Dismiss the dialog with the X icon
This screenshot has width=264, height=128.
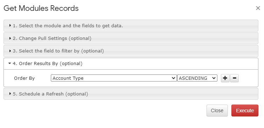[x=258, y=8]
